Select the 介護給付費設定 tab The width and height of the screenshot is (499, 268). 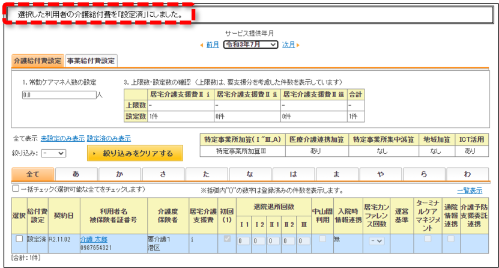tap(38, 61)
